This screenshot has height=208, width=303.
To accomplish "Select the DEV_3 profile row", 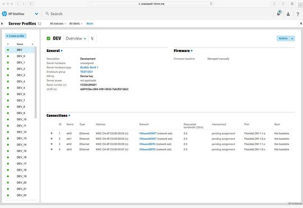I will (x=20, y=75).
